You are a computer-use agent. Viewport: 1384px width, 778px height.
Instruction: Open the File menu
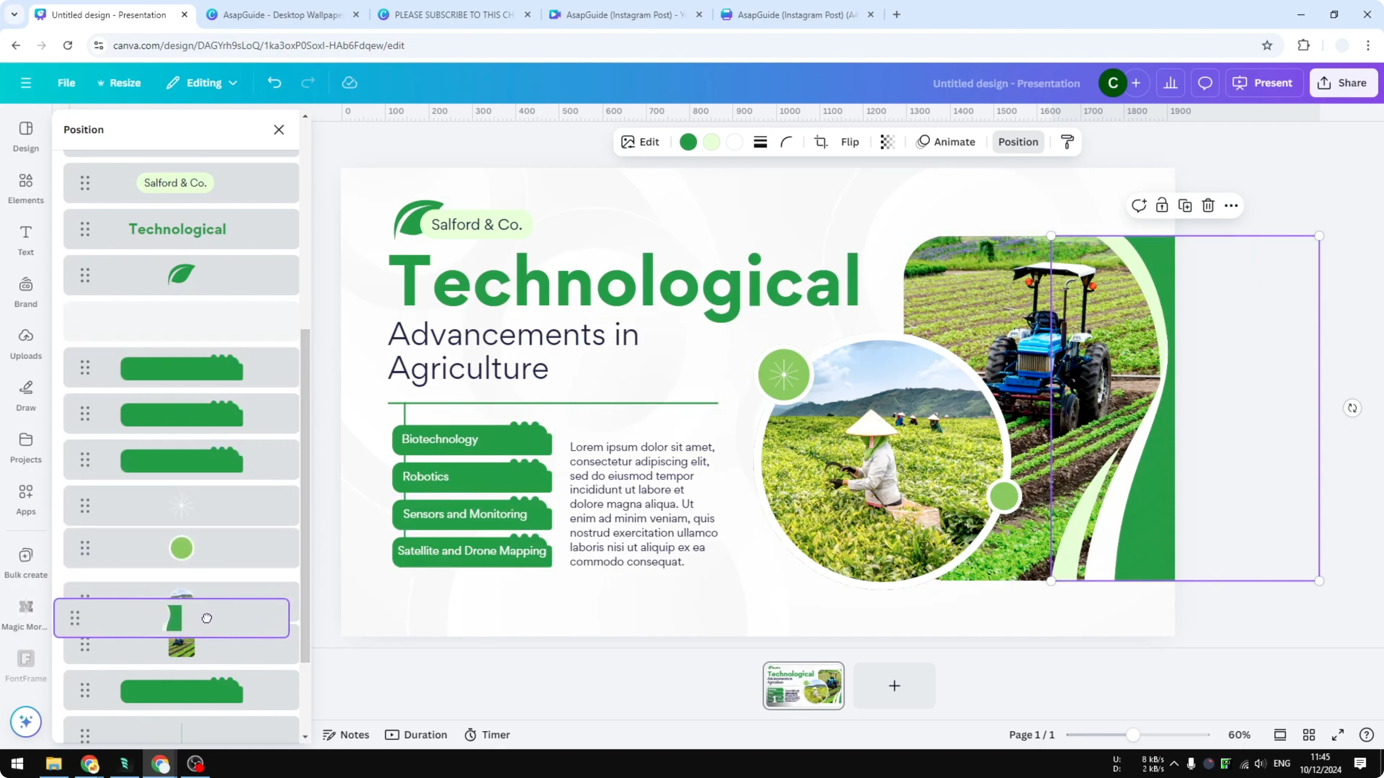67,82
